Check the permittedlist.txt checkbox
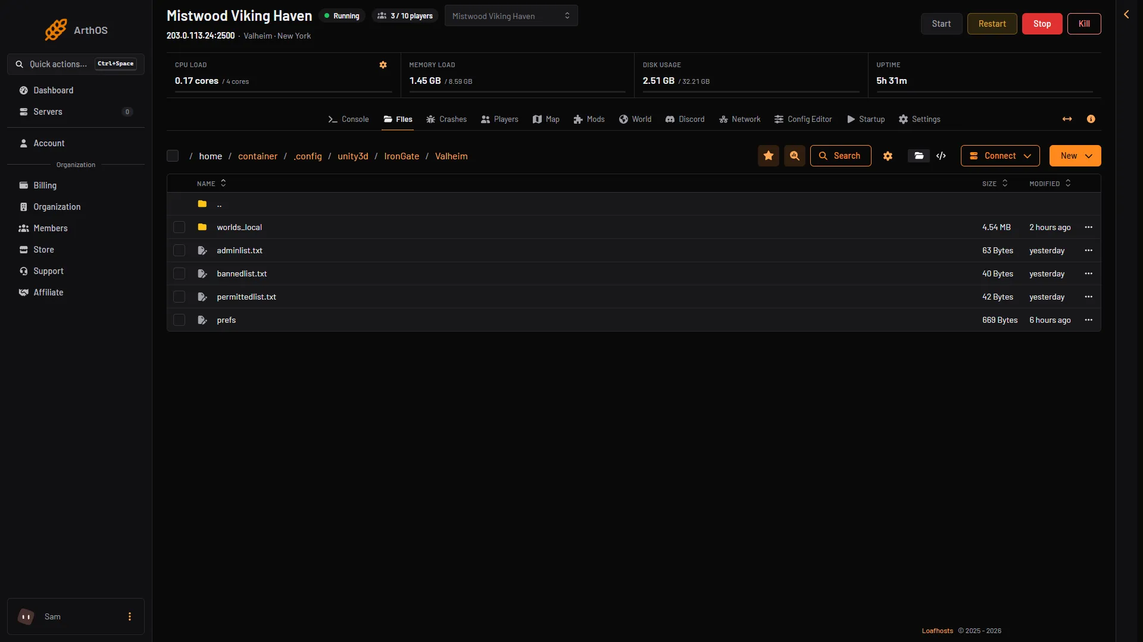 click(x=179, y=297)
